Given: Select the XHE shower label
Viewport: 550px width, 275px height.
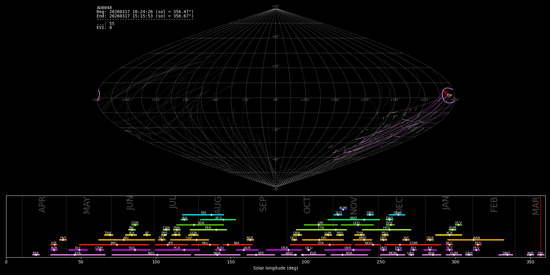Looking at the screenshot, I should [x=530, y=253].
